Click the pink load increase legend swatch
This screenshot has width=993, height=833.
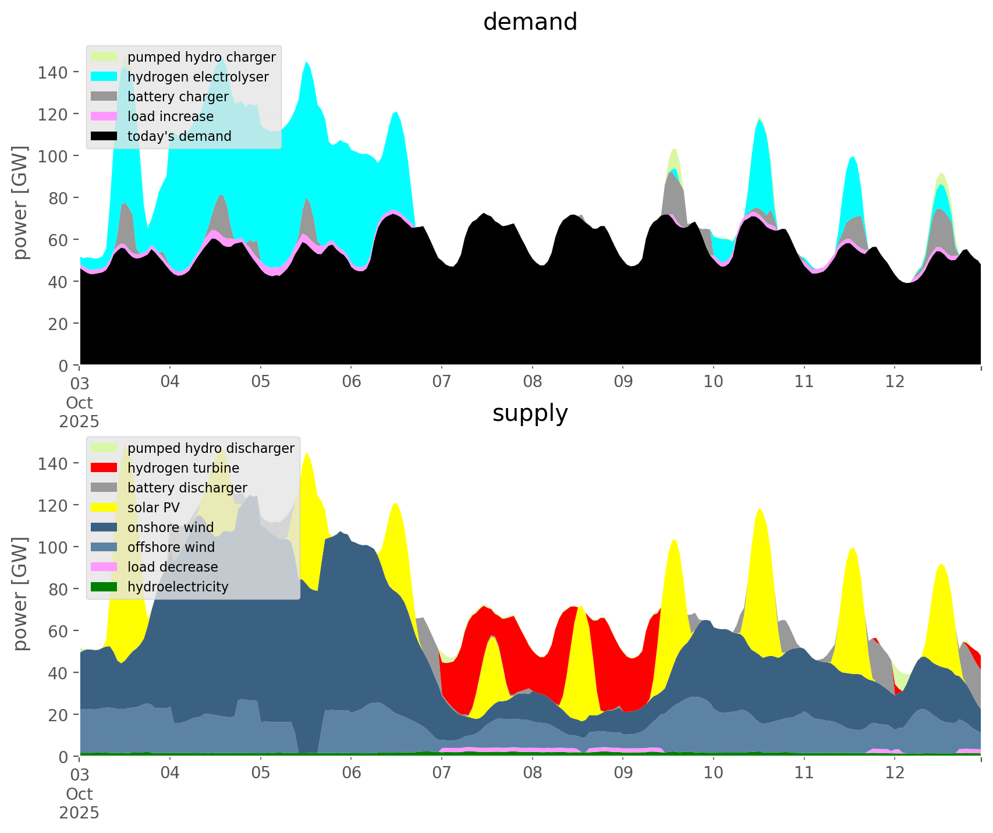point(105,116)
